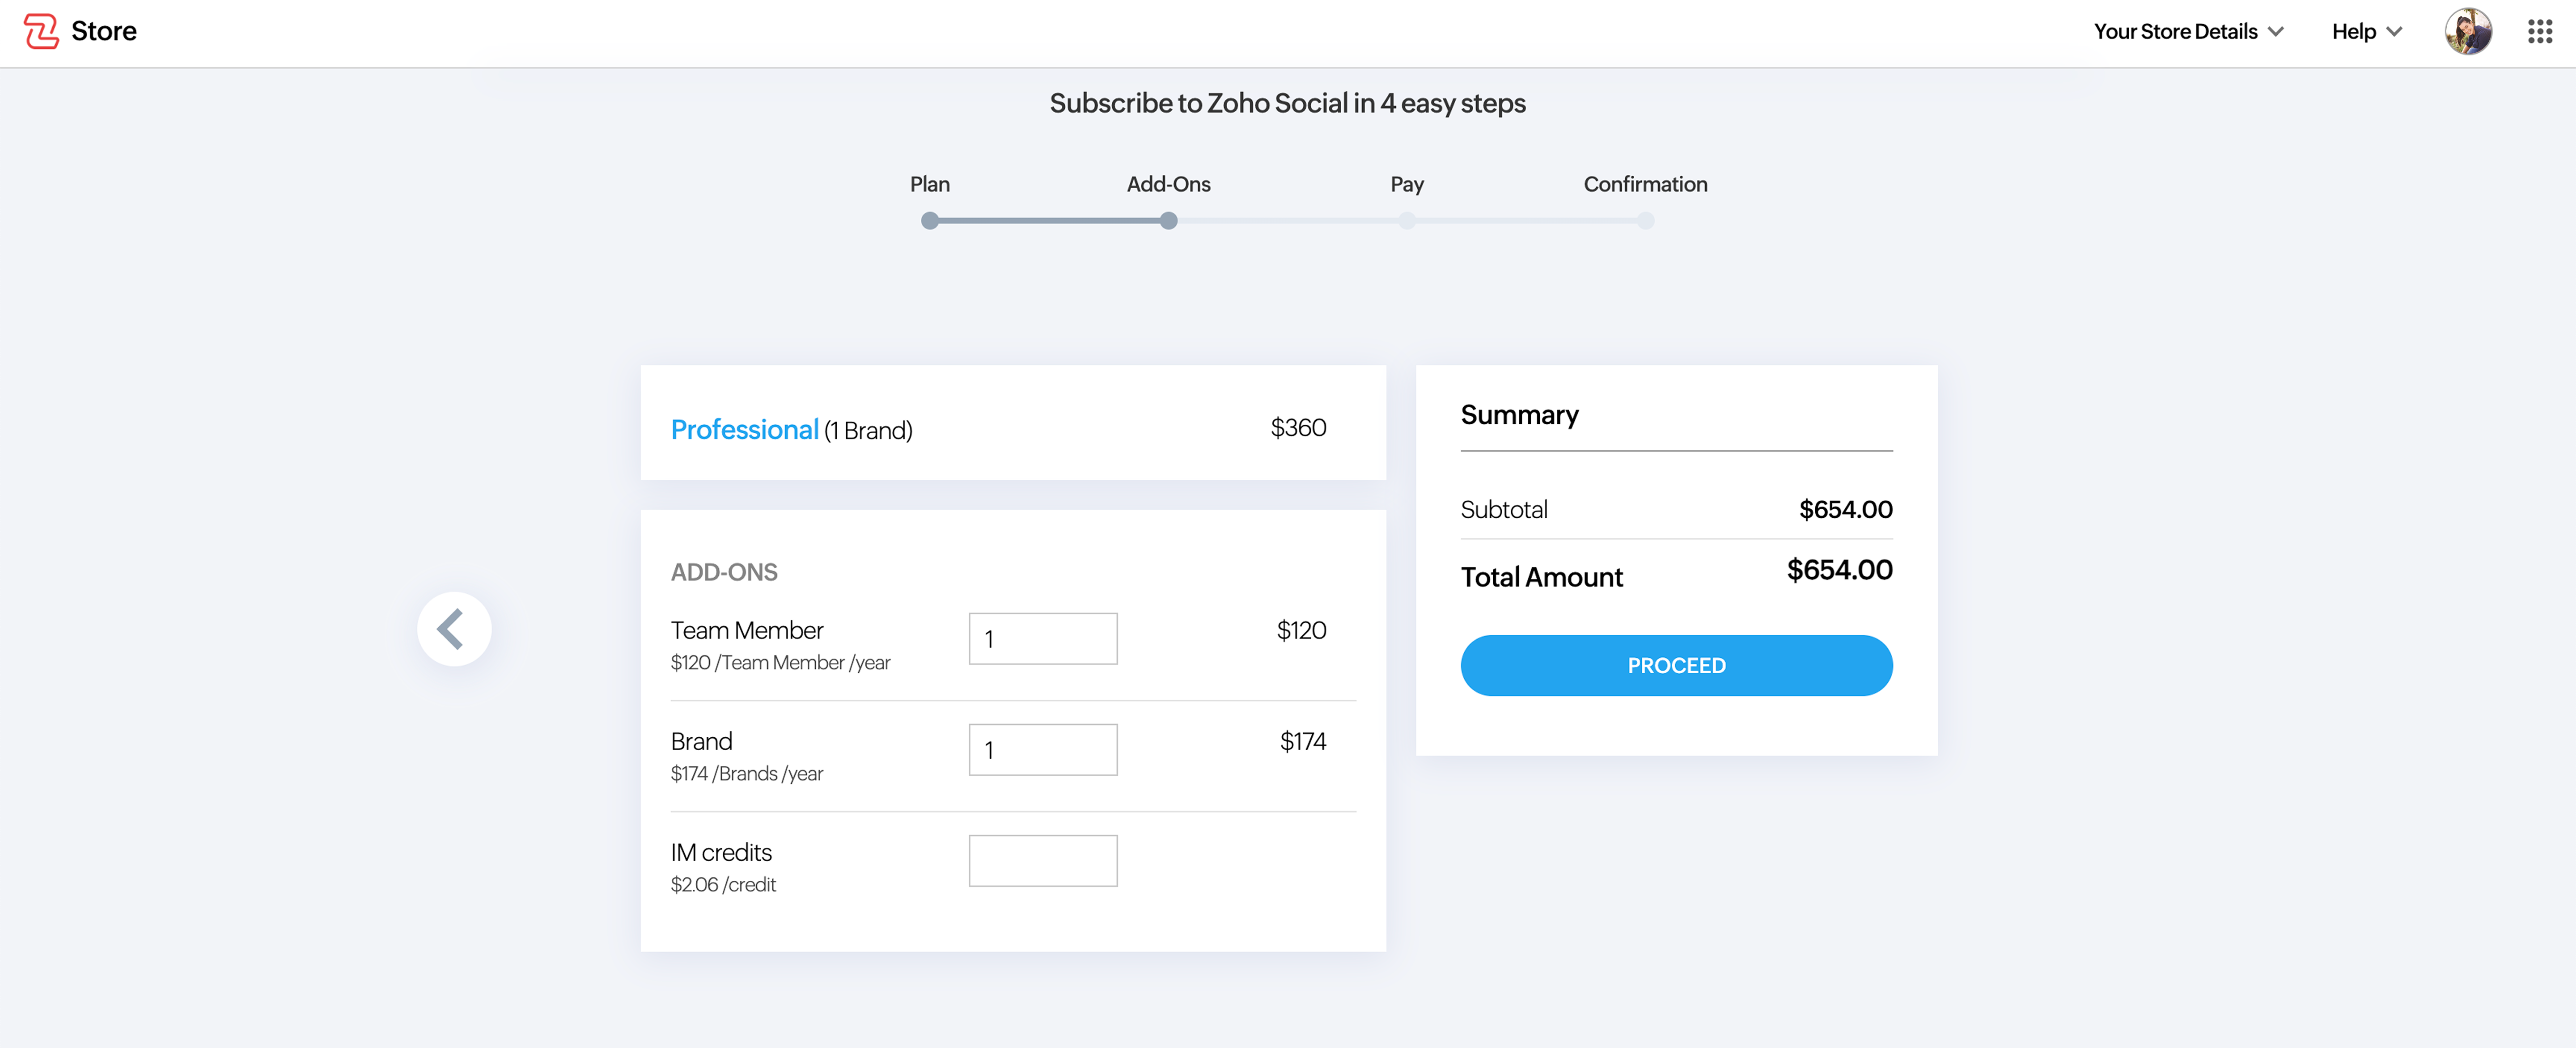Focus the Team Member quantity field

point(1042,638)
